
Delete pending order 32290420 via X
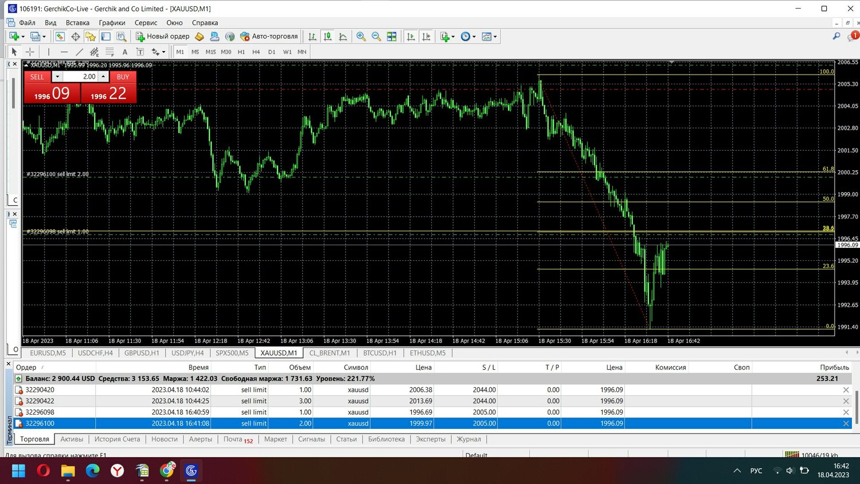(x=846, y=390)
